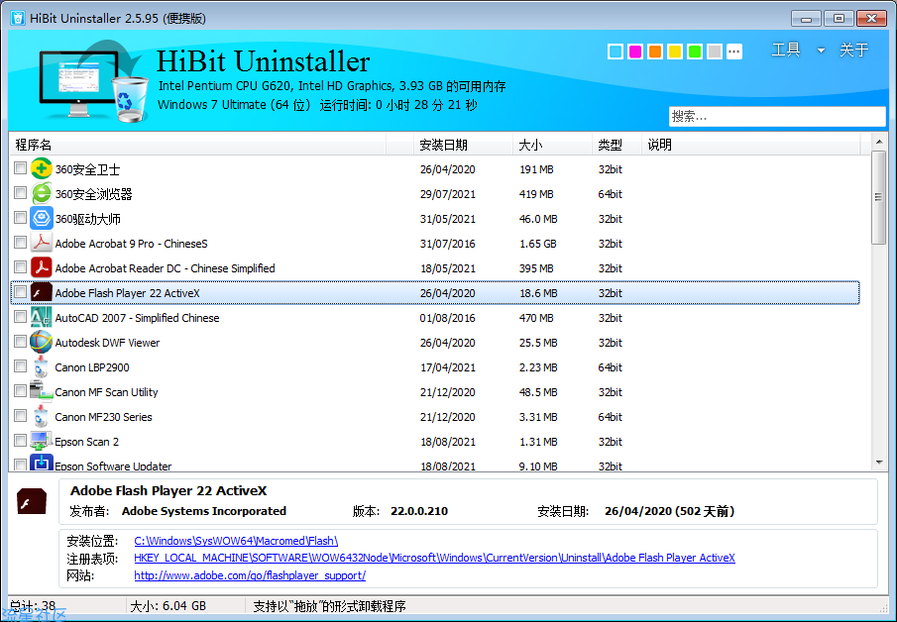
Task: Click the Adobe Acrobat 9 Pro icon
Action: (x=42, y=243)
